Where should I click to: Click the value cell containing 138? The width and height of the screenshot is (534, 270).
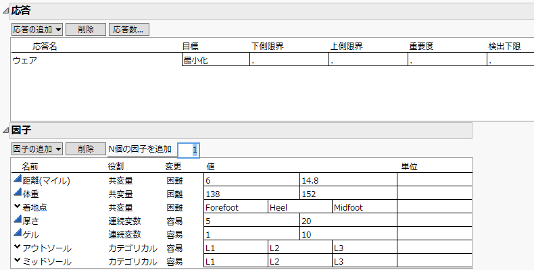click(x=251, y=193)
